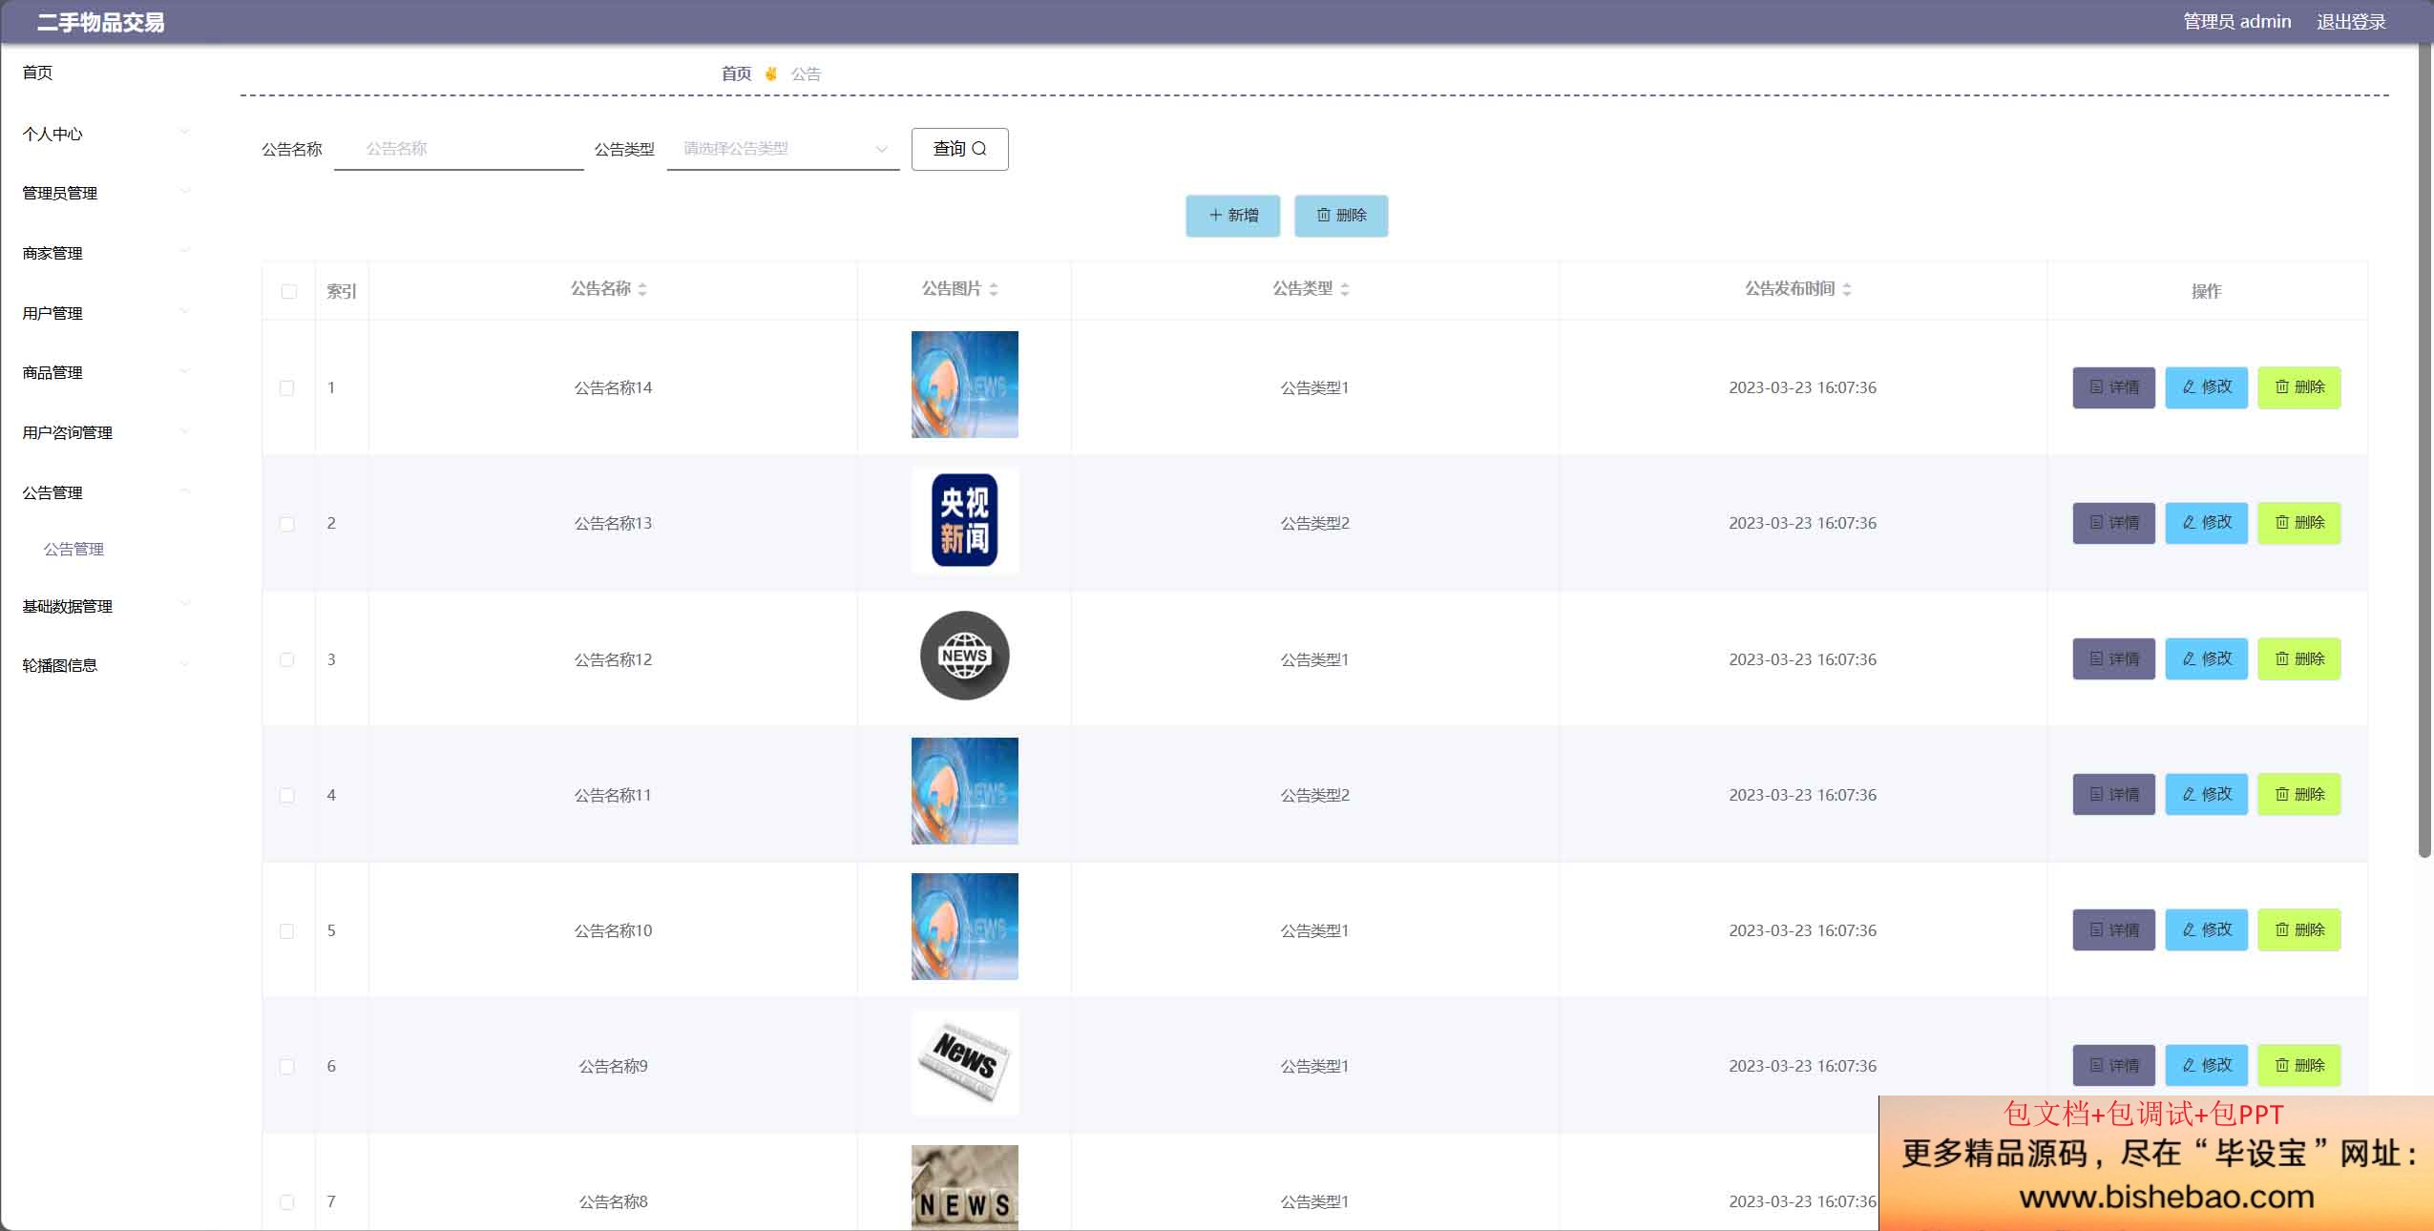2434x1231 pixels.
Task: Click the 查询 search button
Action: pyautogui.click(x=959, y=149)
